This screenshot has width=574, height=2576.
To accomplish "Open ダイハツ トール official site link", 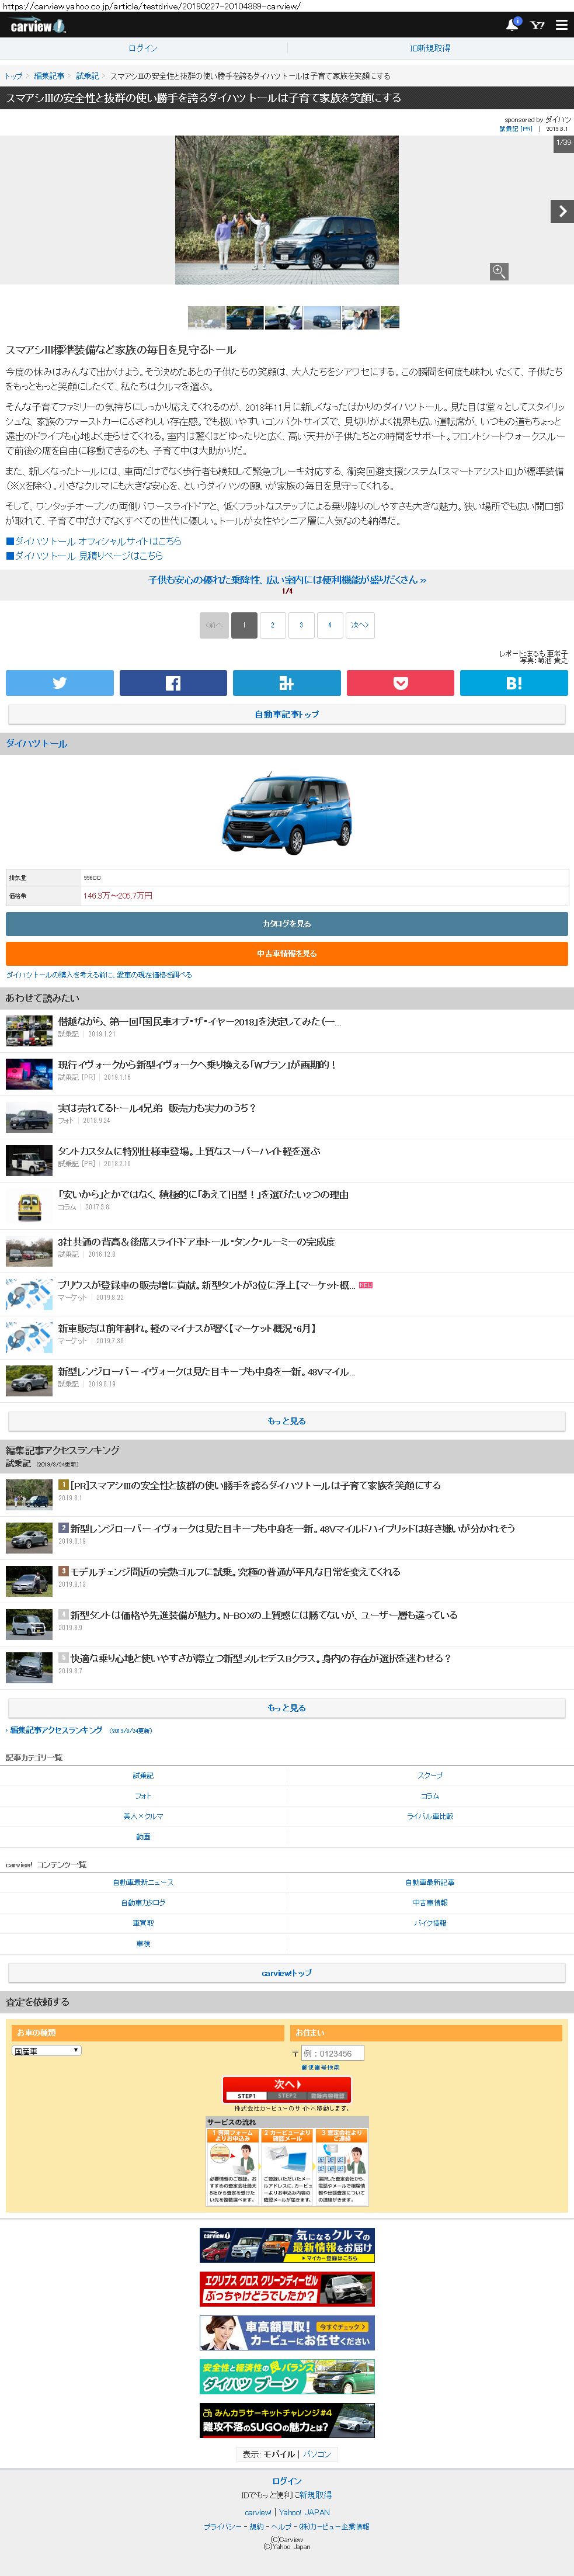I will pos(97,541).
